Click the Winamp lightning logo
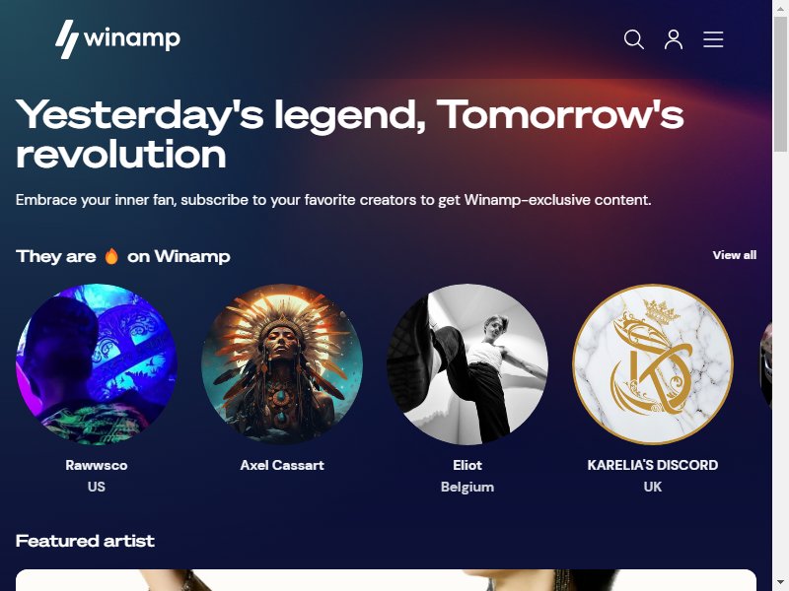This screenshot has height=591, width=789. (x=67, y=39)
